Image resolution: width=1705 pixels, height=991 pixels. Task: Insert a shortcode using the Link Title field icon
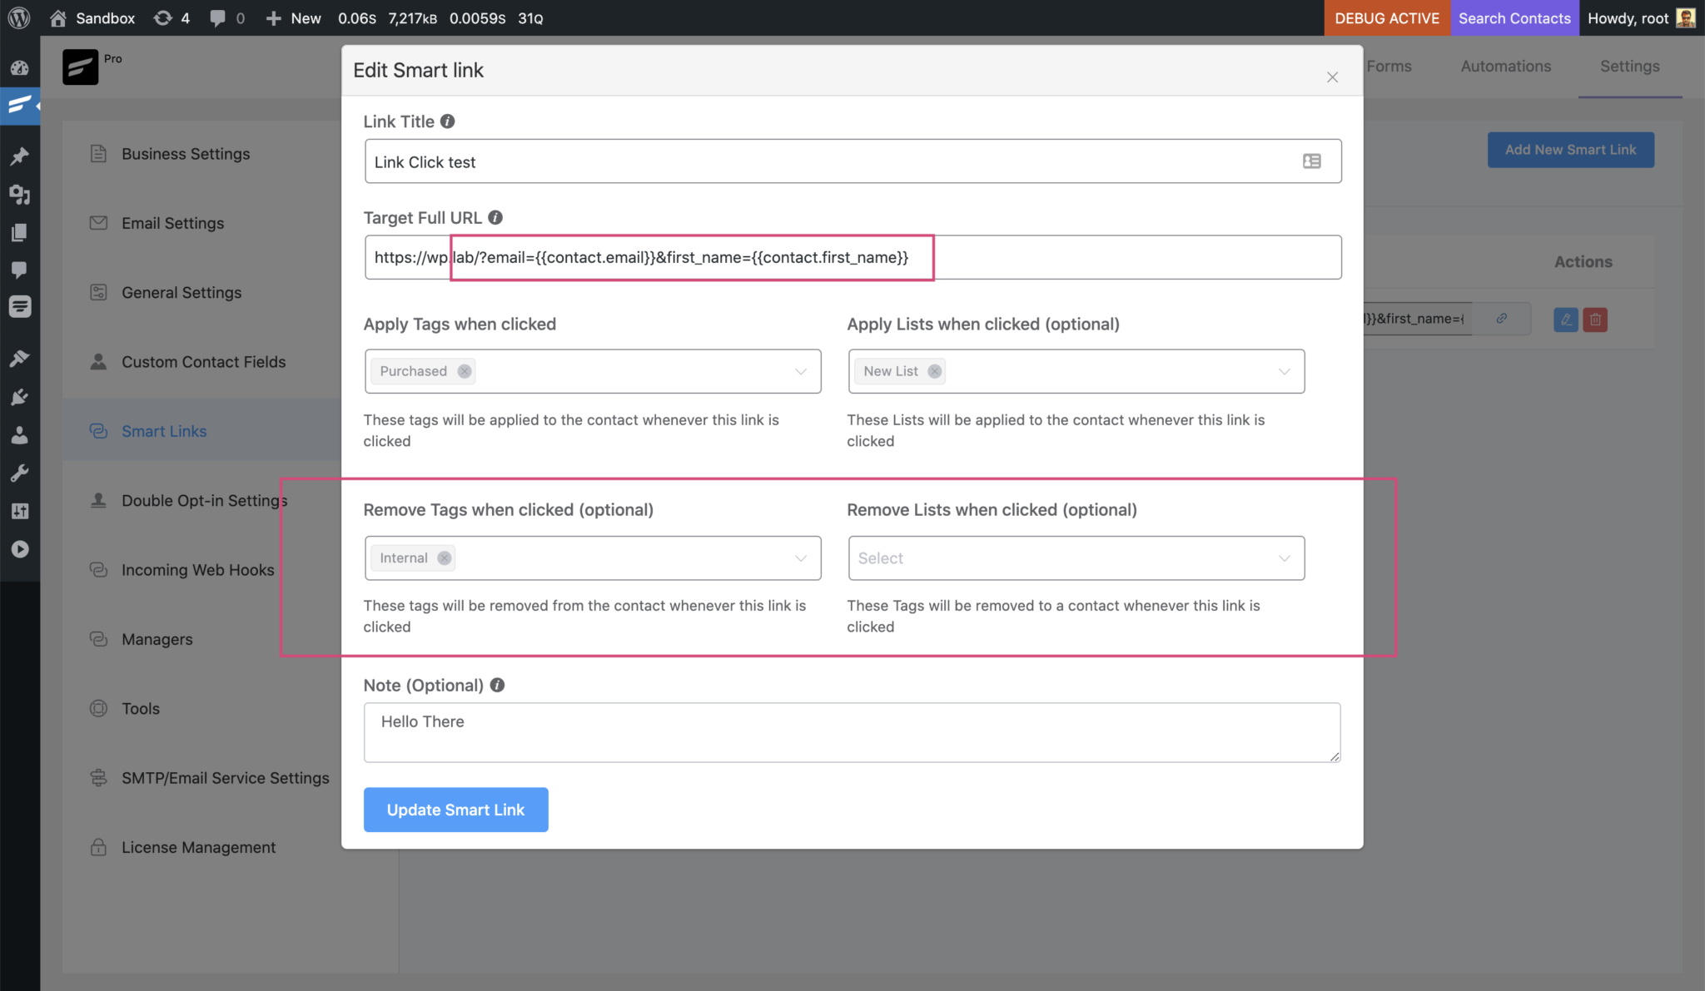pos(1312,161)
